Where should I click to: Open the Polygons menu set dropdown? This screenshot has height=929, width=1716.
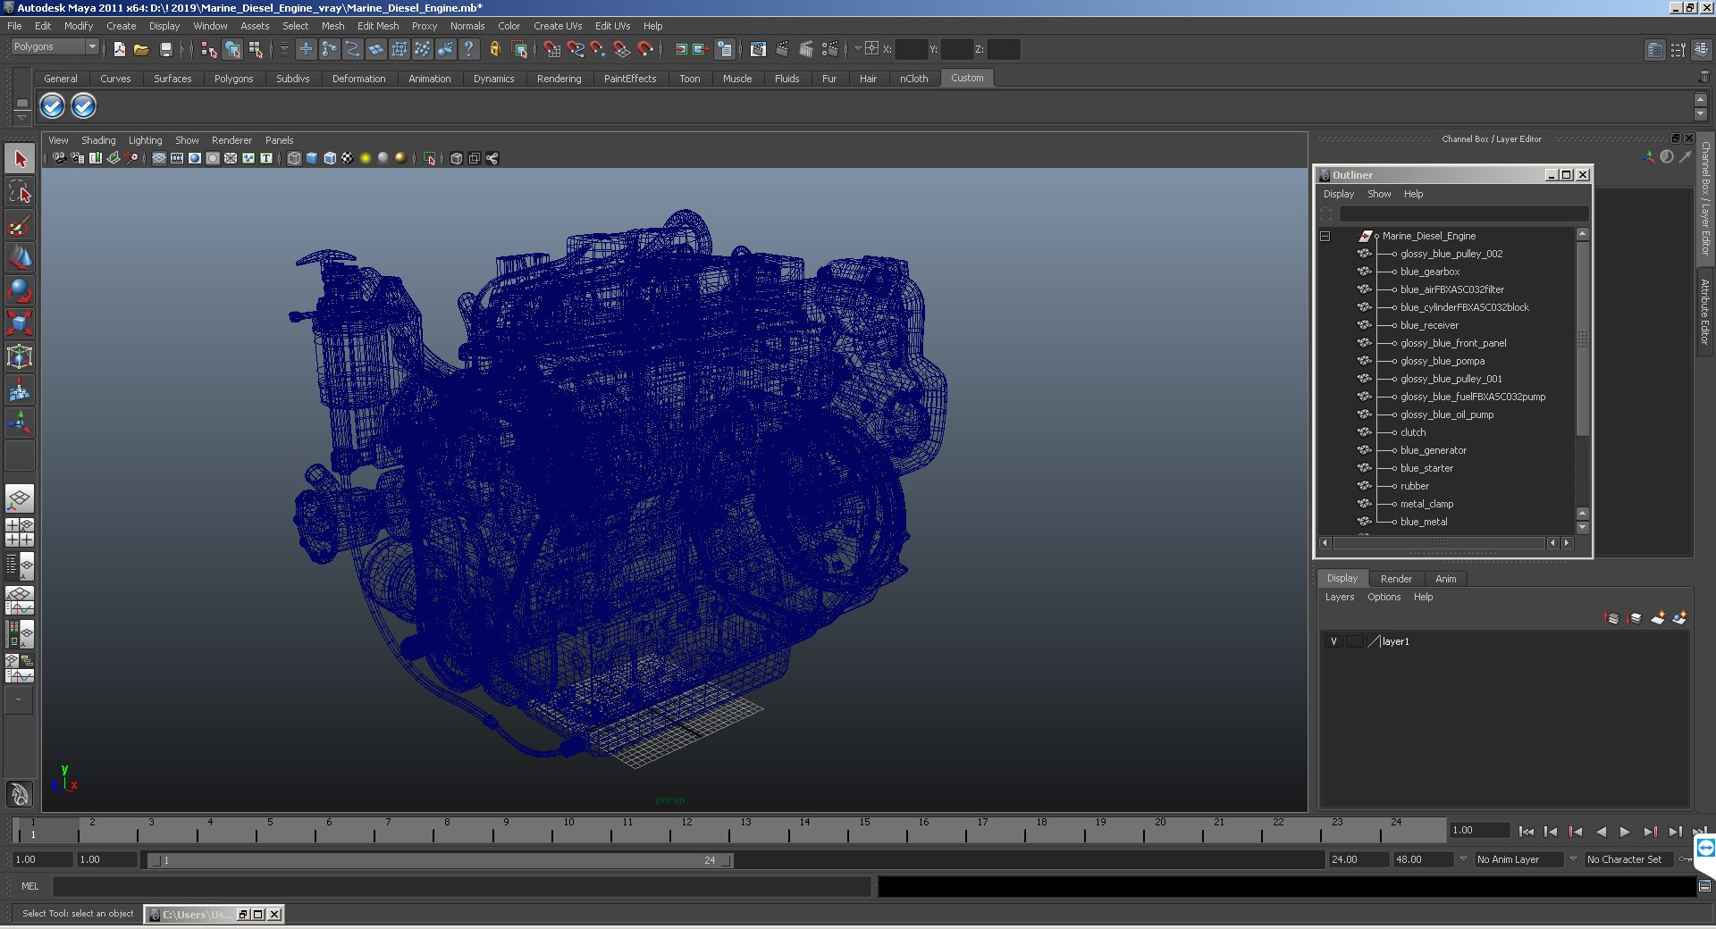tap(91, 46)
